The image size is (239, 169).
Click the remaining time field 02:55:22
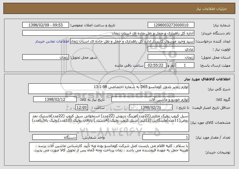(x=155, y=65)
